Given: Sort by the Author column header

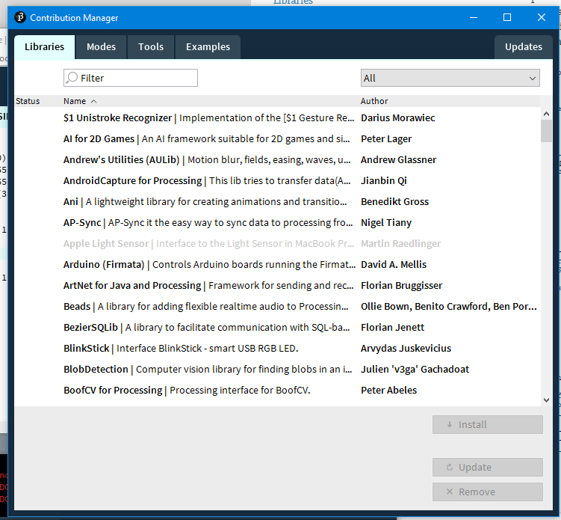Looking at the screenshot, I should [x=374, y=101].
